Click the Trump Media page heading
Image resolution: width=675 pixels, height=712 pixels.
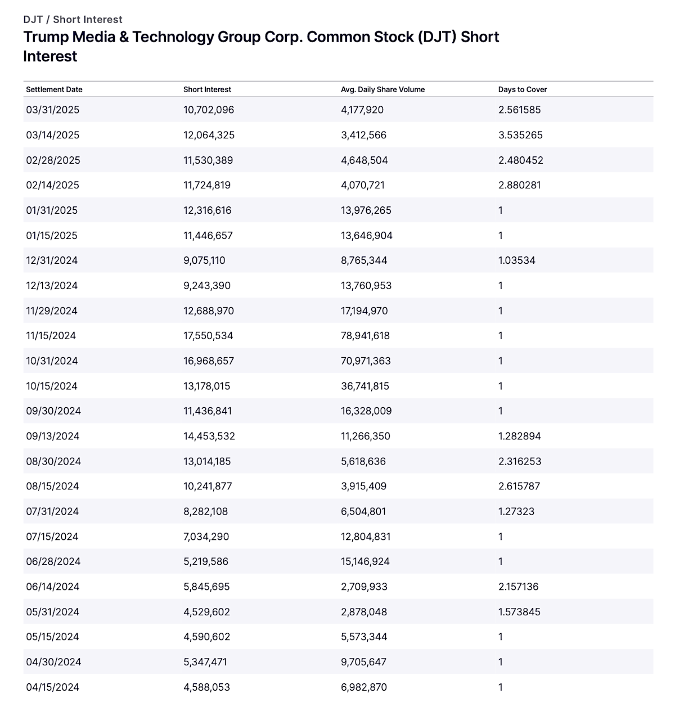pyautogui.click(x=261, y=46)
